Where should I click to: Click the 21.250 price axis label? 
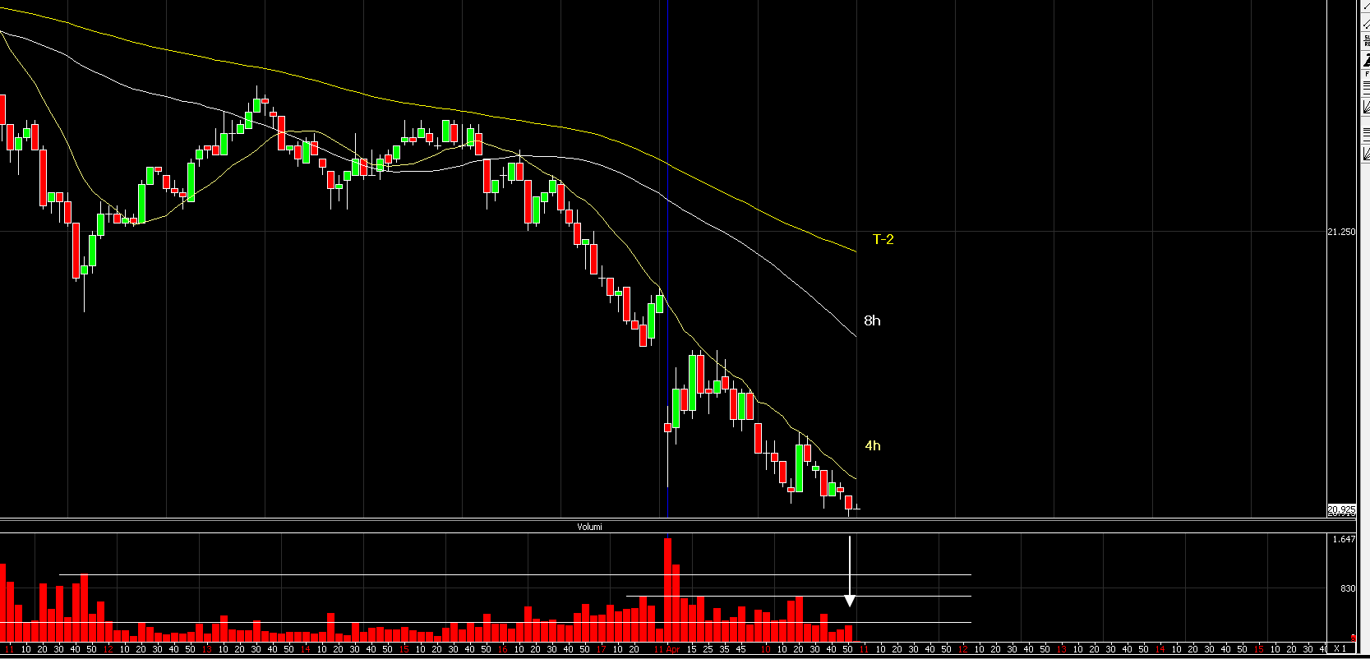tap(1341, 232)
